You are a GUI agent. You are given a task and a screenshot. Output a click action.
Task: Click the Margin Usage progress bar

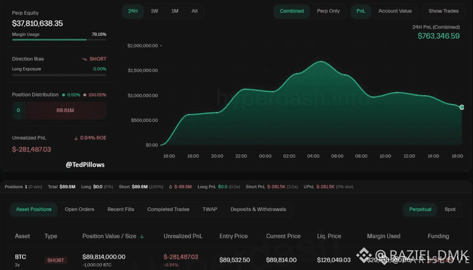59,39
